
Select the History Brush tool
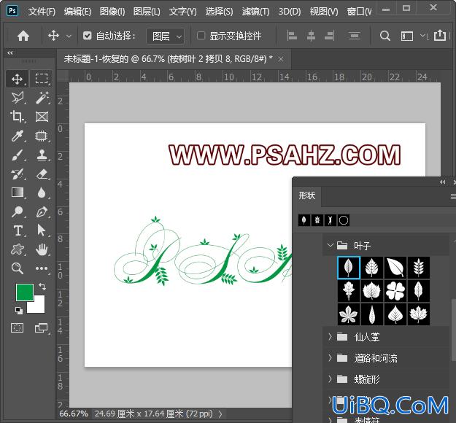[x=18, y=174]
